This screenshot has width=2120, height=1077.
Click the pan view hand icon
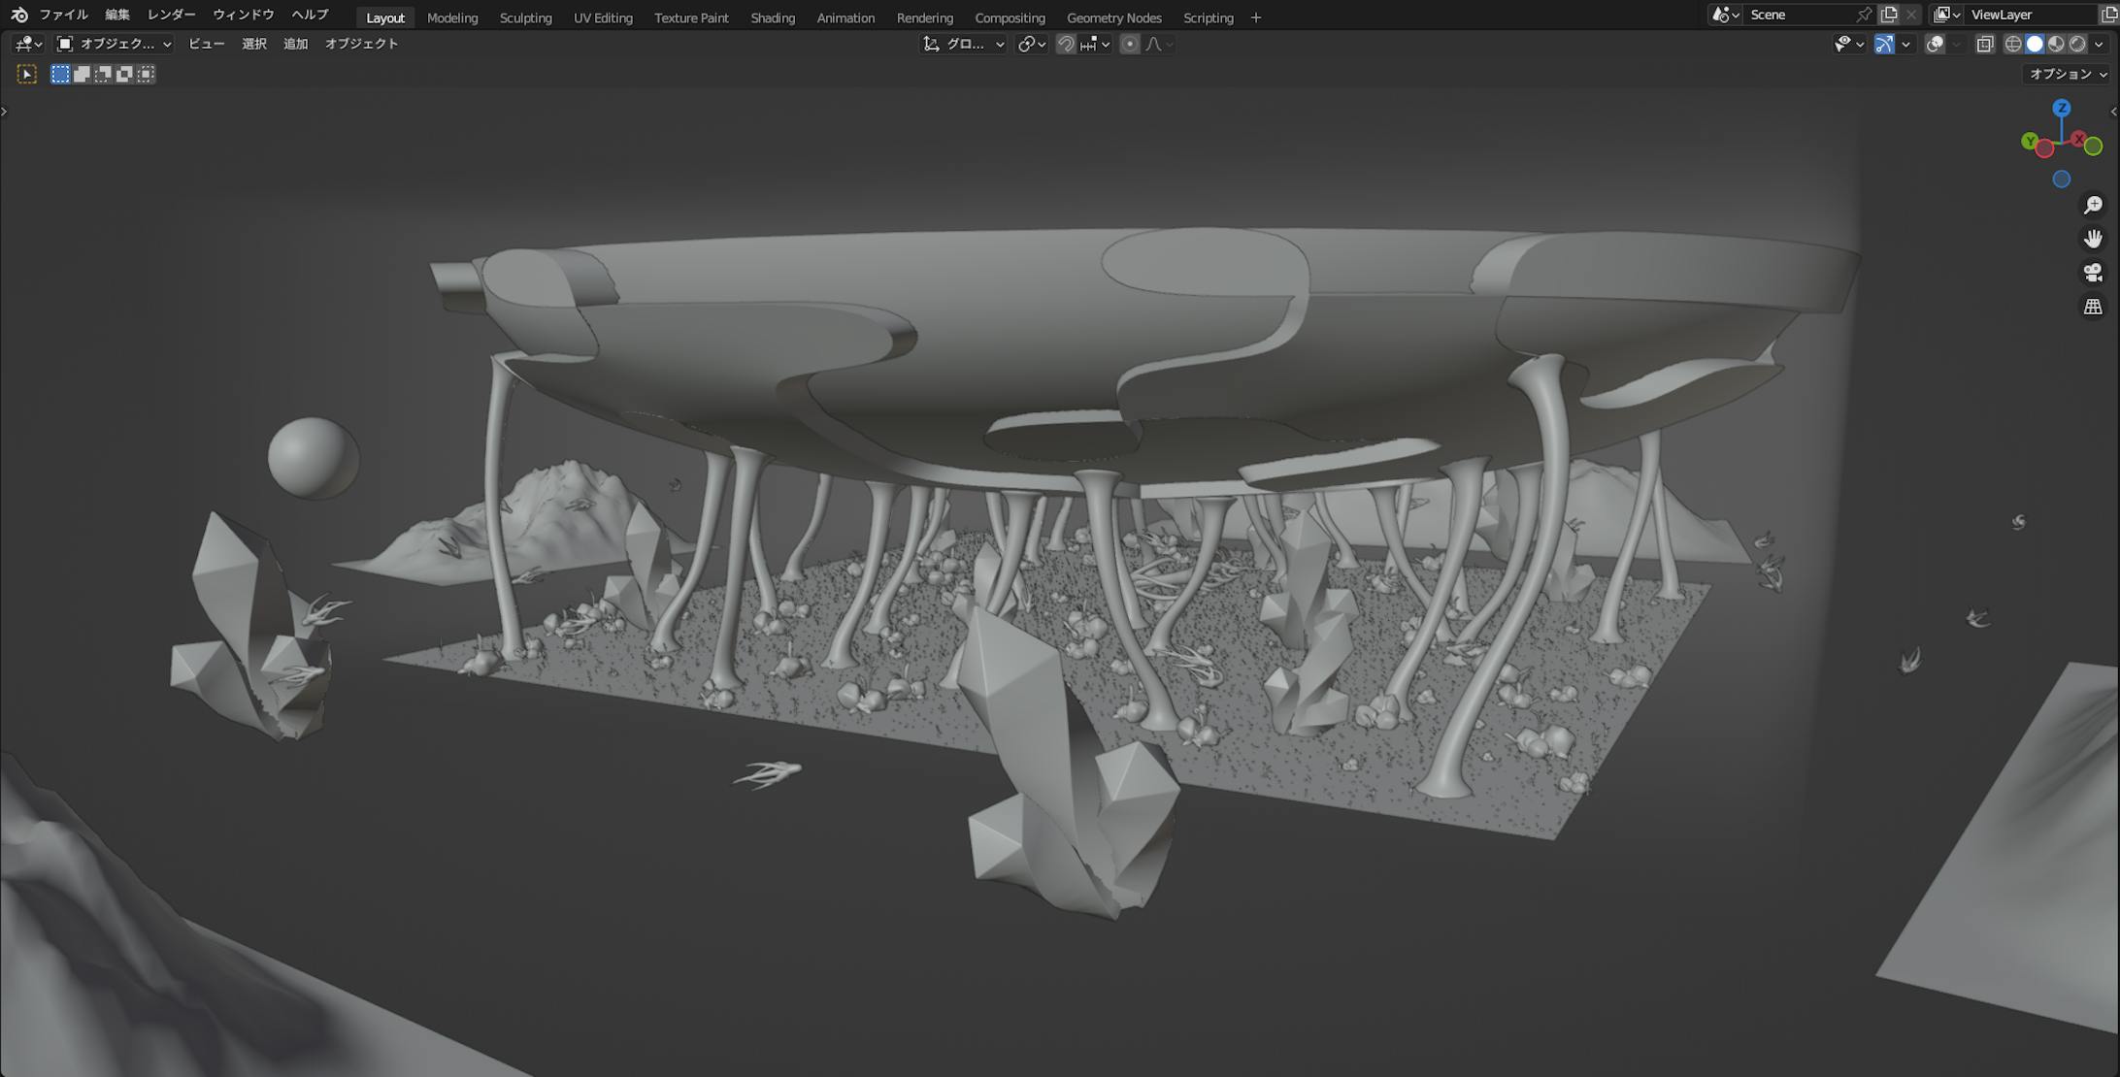pos(2093,239)
